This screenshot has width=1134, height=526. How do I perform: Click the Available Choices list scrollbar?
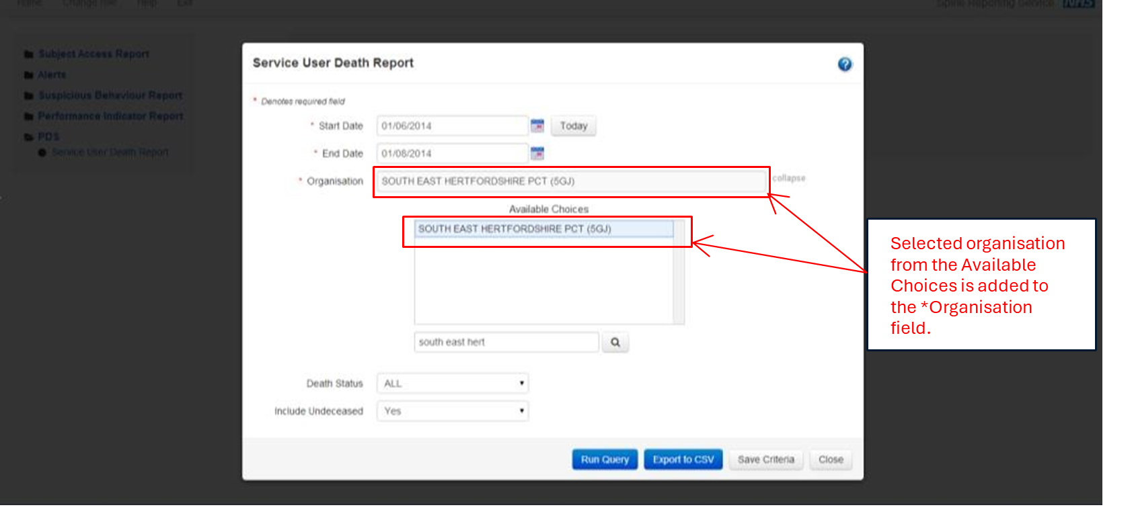point(679,272)
